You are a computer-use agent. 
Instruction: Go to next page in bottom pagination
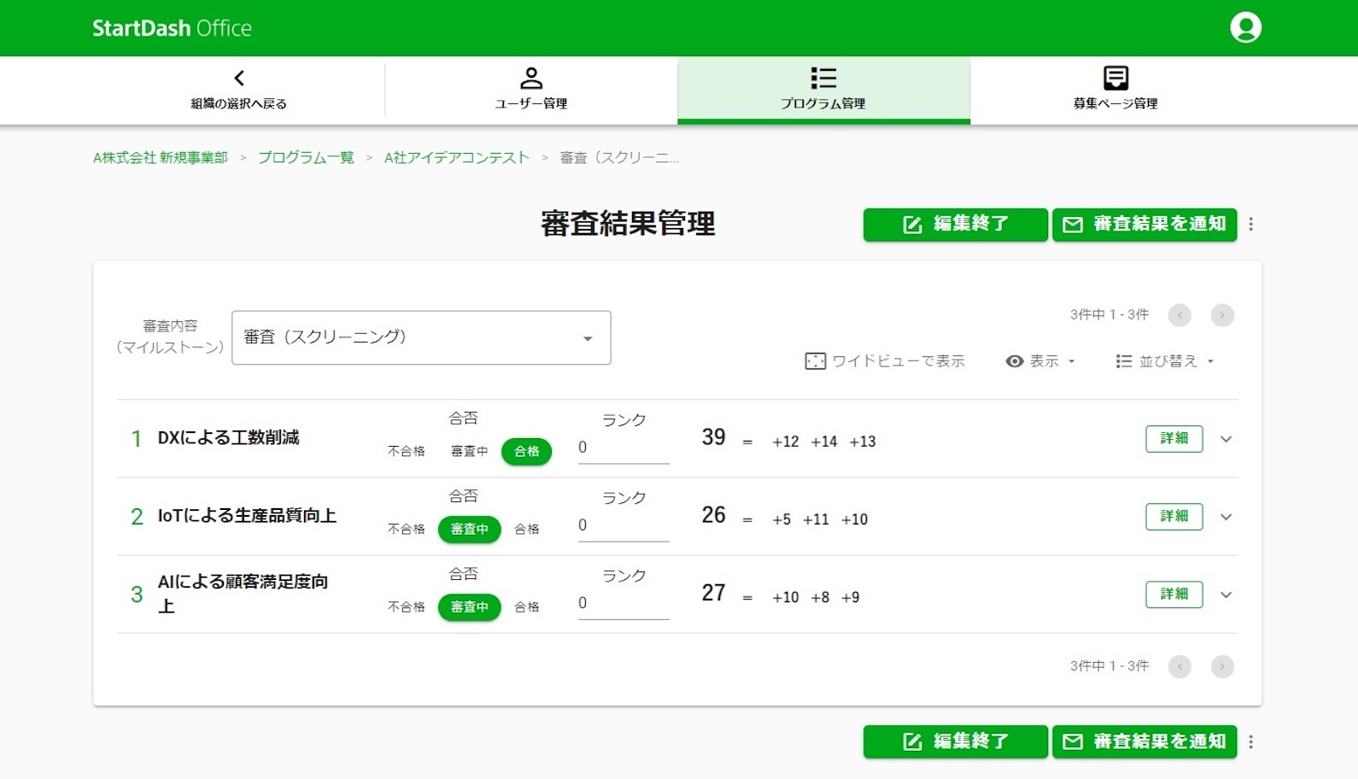pyautogui.click(x=1222, y=666)
